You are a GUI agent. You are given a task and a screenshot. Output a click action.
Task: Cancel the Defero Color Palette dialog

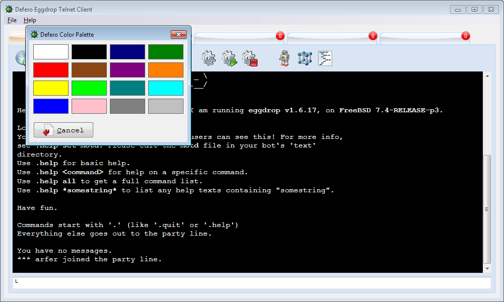(64, 130)
